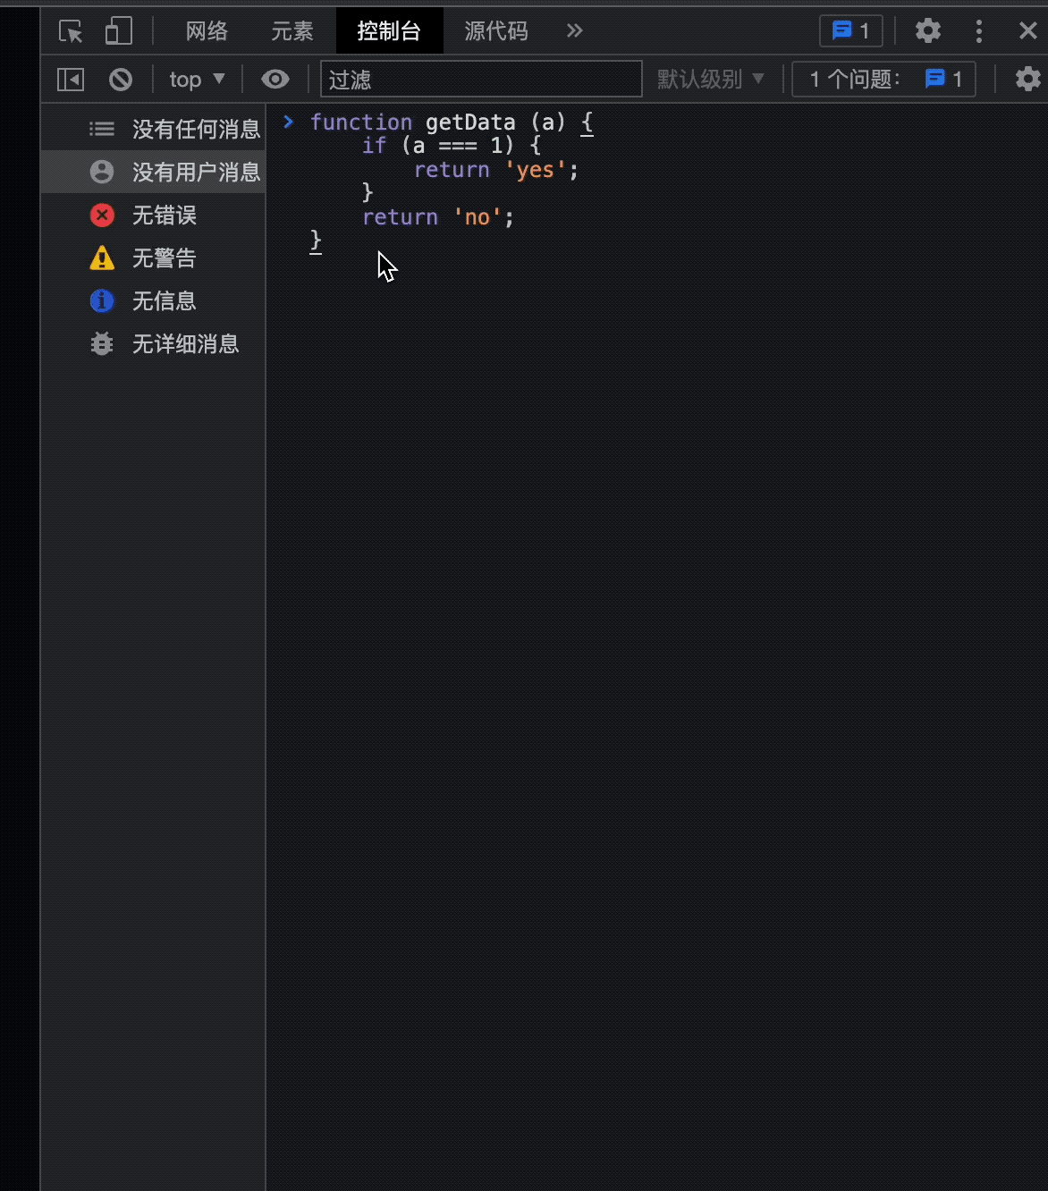Focus the 过滤 filter input
Viewport: 1048px width, 1191px height.
[481, 80]
